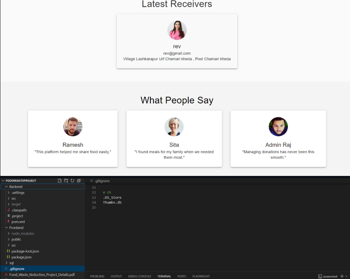Refresh the Explorer file tree

[72, 181]
